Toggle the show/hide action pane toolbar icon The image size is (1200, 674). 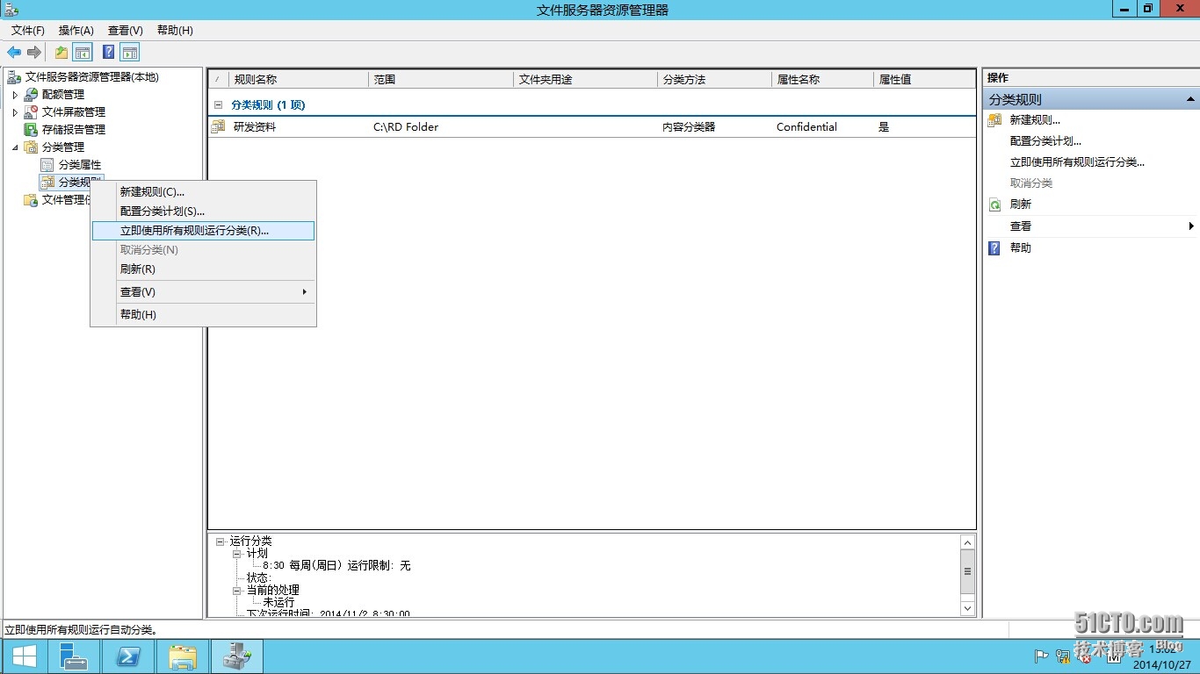tap(130, 53)
